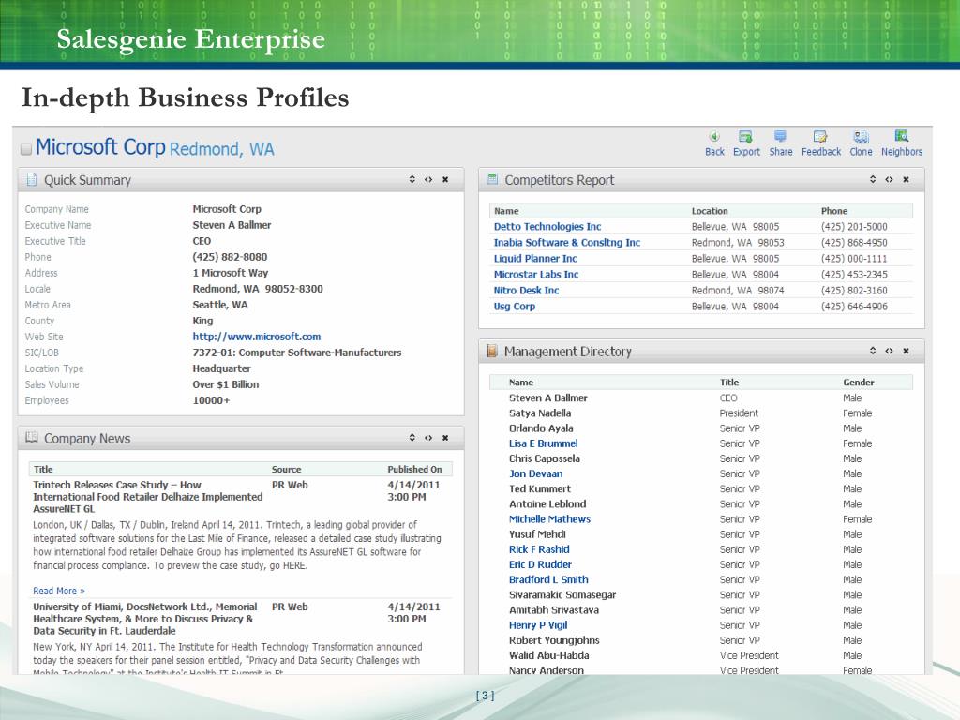Select the University of Miami news headline
Image resolution: width=960 pixels, height=720 pixels.
click(145, 619)
